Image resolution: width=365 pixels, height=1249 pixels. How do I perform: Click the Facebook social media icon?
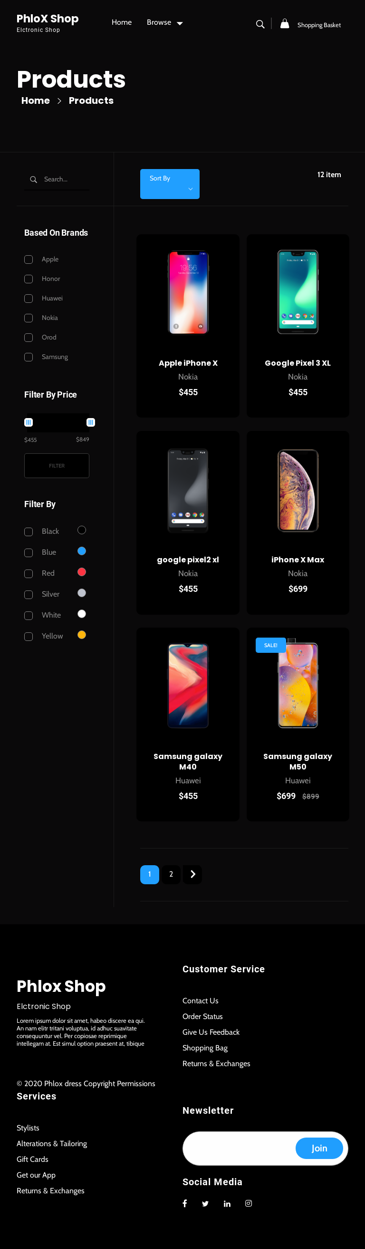click(184, 1203)
